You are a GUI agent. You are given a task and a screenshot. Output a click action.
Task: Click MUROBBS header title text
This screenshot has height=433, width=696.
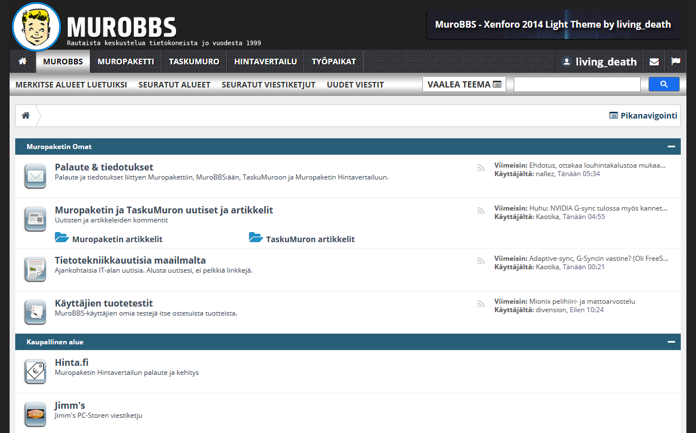[x=121, y=27]
